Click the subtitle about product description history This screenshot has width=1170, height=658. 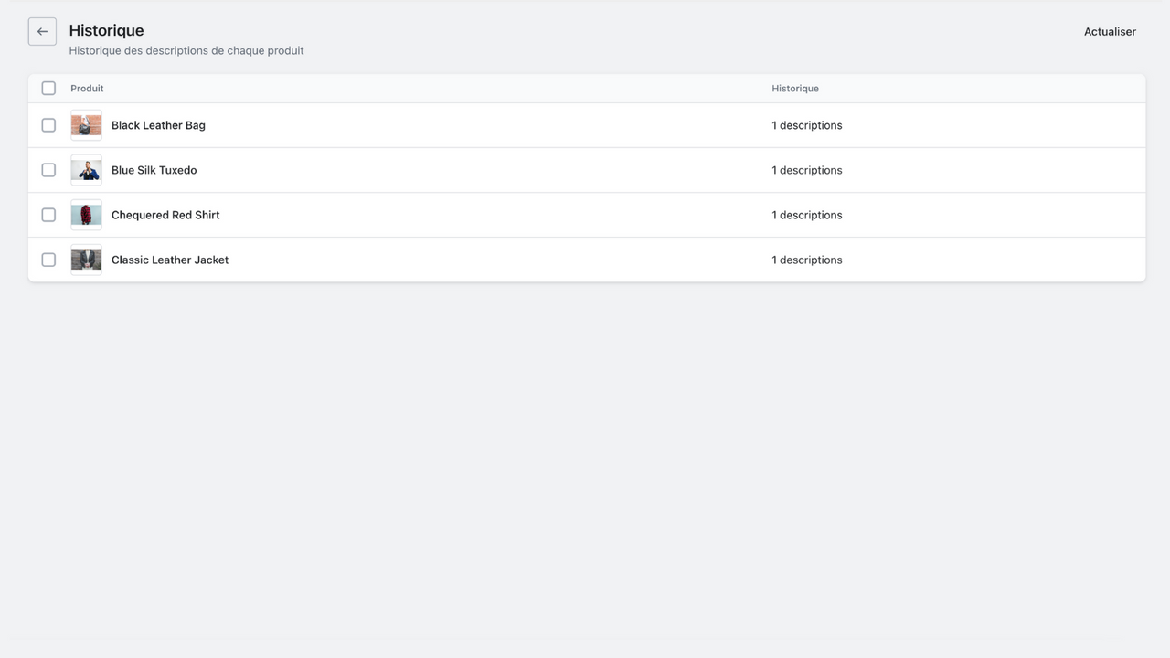186,50
